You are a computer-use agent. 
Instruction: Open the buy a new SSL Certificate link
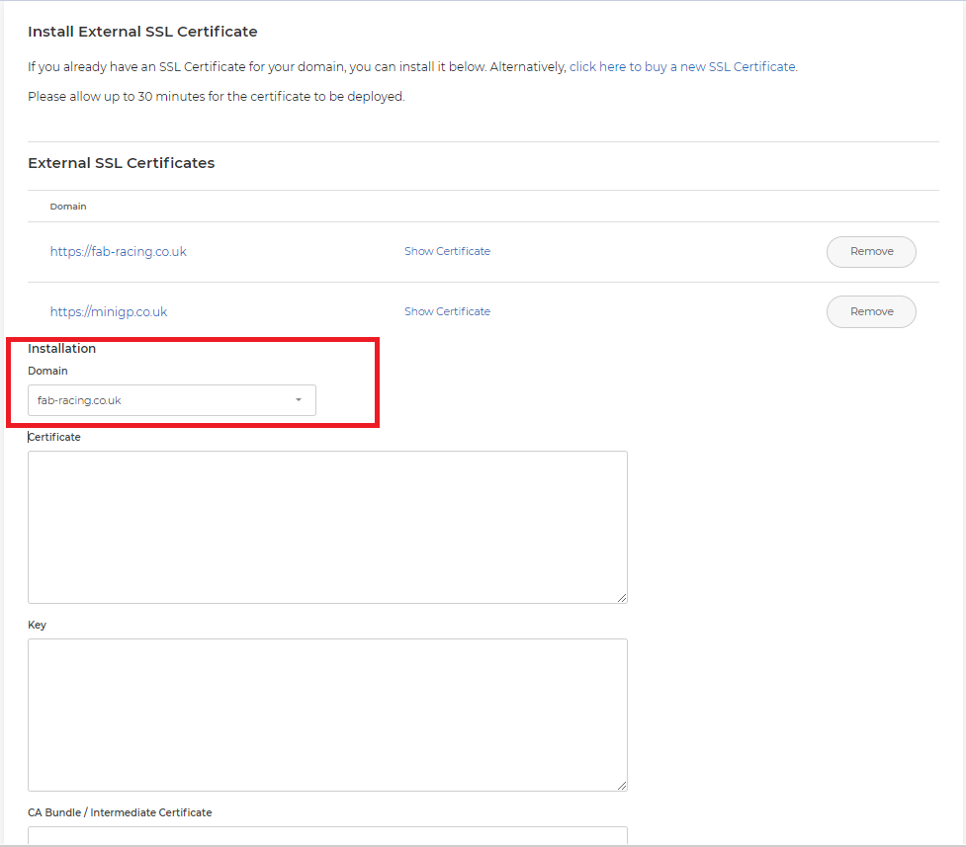(x=683, y=66)
